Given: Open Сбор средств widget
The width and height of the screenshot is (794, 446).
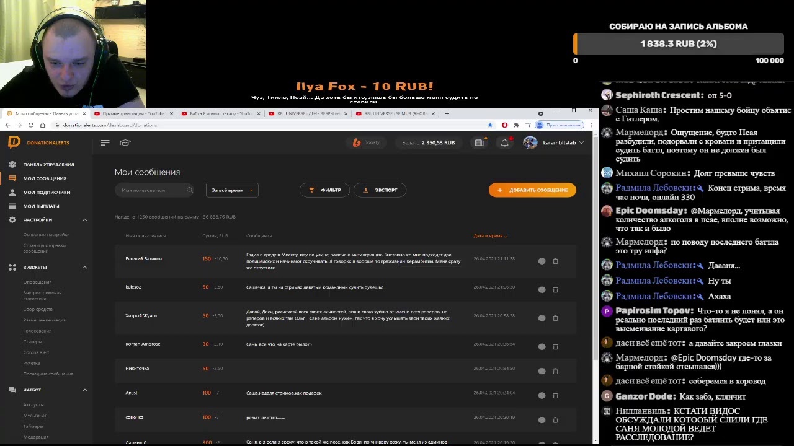Looking at the screenshot, I should (38, 309).
